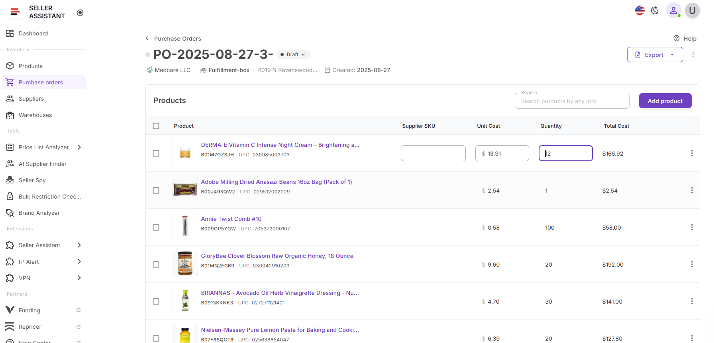714x343 pixels.
Task: Open Suppliers in the sidebar
Action: tap(31, 99)
